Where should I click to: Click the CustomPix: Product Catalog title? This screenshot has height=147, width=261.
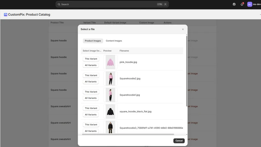[29, 15]
